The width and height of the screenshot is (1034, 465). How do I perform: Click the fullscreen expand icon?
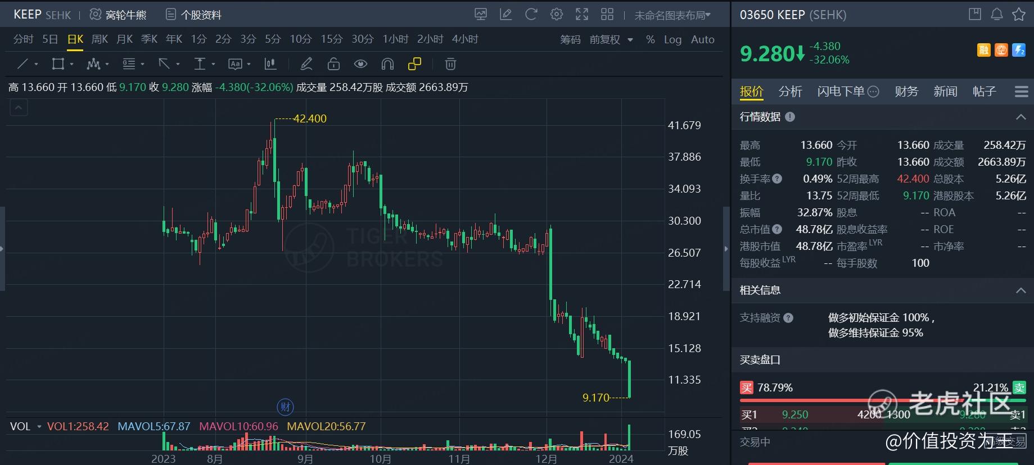tap(582, 15)
